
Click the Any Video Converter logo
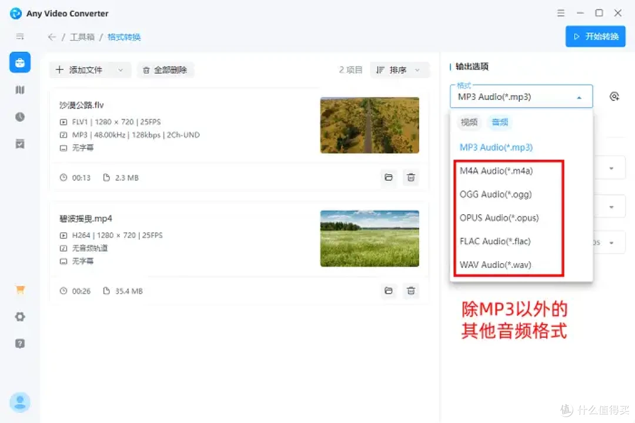click(x=16, y=14)
